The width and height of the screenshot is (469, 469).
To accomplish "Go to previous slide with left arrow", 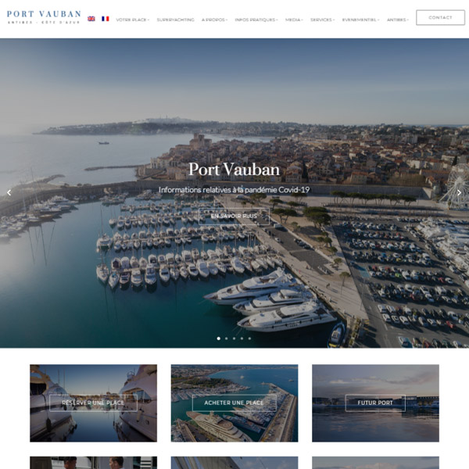I will coord(9,193).
